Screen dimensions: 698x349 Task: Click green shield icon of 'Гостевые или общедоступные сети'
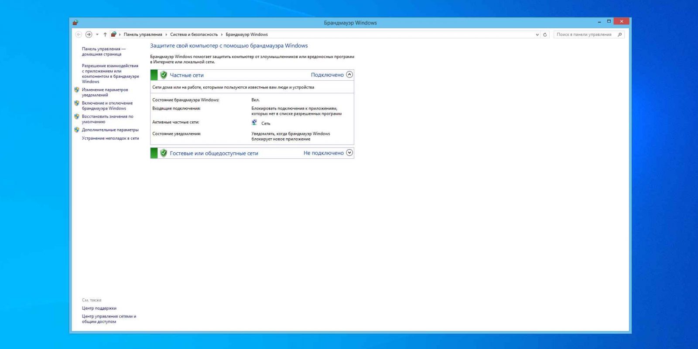tap(164, 153)
